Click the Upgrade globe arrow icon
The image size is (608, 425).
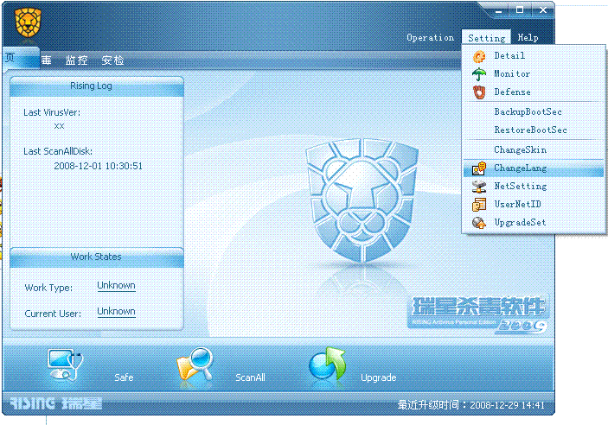pyautogui.click(x=327, y=365)
